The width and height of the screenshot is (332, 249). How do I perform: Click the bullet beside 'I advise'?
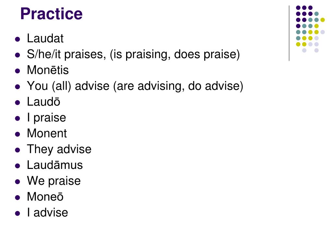coord(18,213)
